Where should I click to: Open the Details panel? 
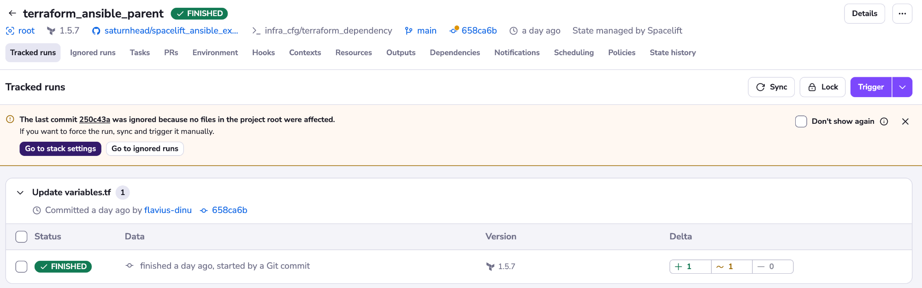864,13
